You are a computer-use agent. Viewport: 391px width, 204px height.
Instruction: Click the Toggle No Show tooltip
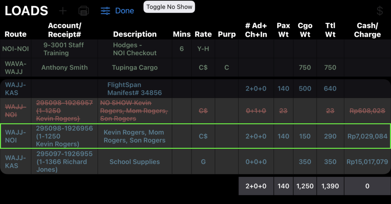tap(169, 7)
